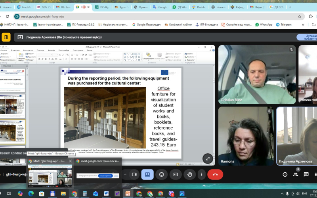The width and height of the screenshot is (317, 198).
Task: Show the participants people panel
Action: (x=296, y=174)
